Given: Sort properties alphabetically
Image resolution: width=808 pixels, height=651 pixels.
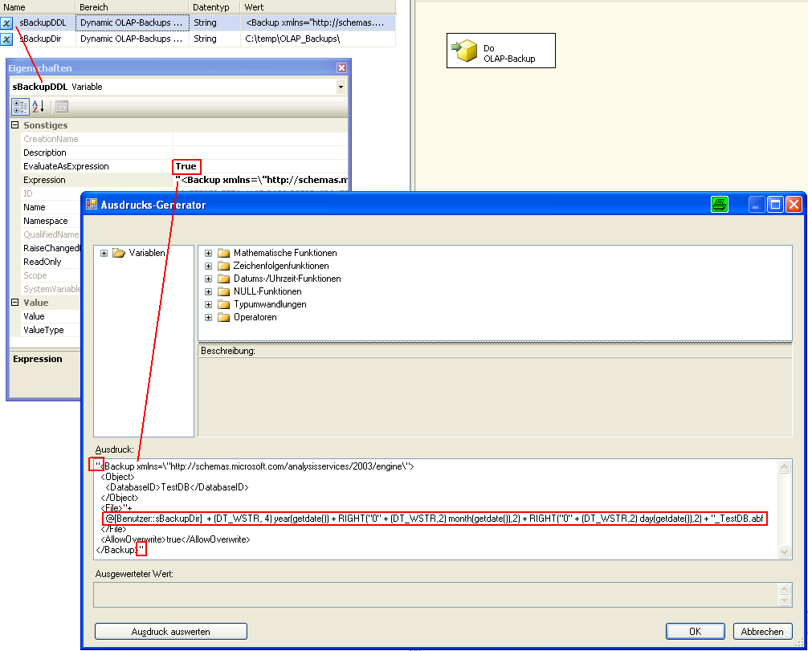Looking at the screenshot, I should (x=38, y=107).
